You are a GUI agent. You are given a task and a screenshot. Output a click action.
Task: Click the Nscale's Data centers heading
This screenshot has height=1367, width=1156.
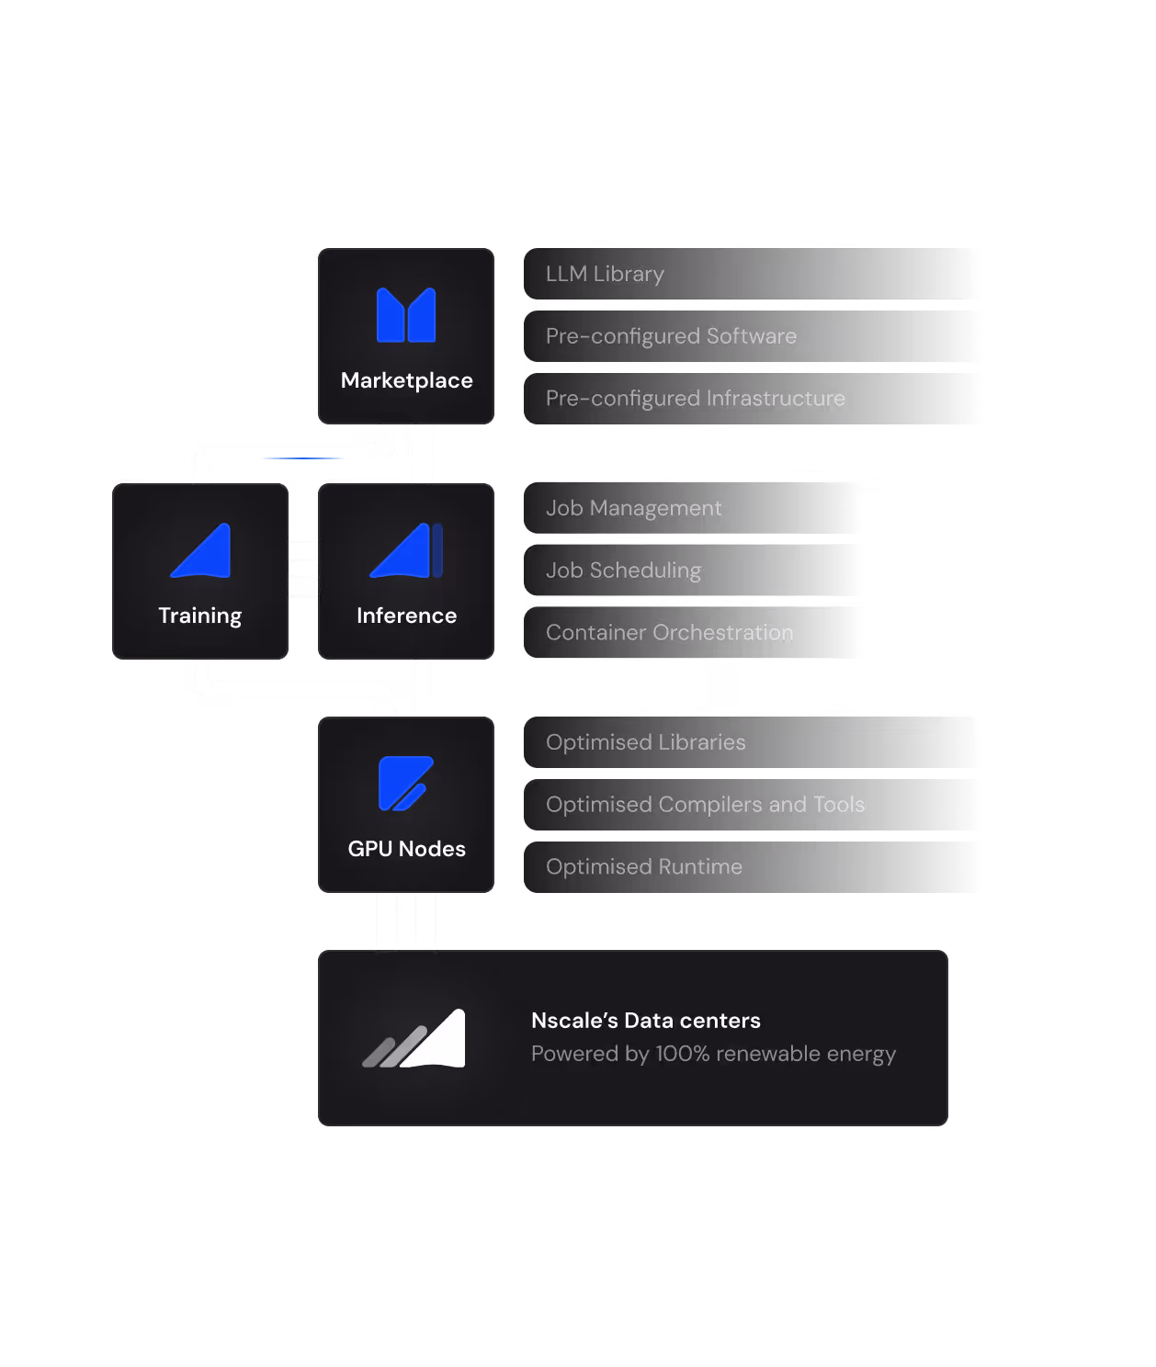click(646, 1021)
